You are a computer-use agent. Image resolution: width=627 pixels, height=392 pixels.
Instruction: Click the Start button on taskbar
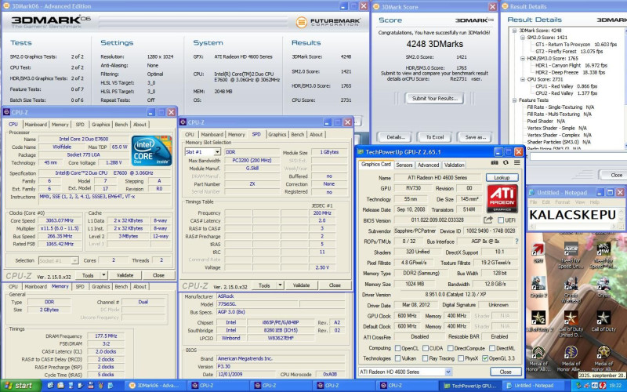click(19, 386)
